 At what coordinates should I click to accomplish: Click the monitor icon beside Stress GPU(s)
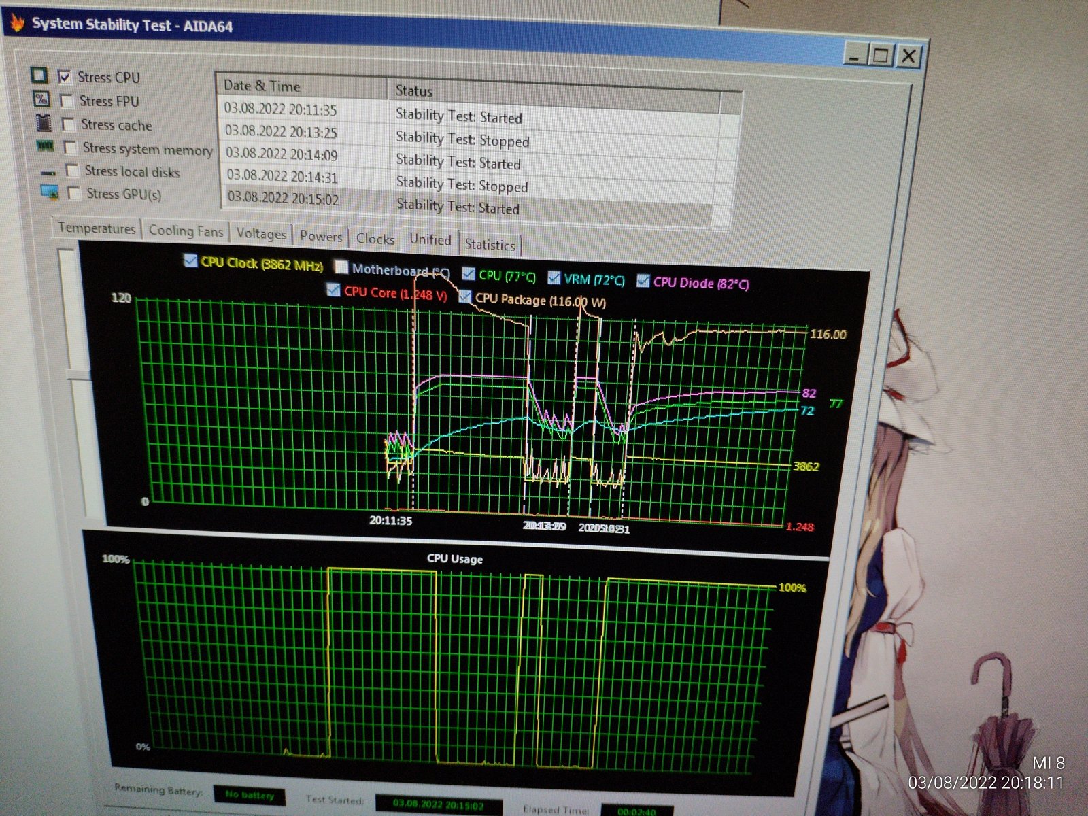[x=50, y=192]
